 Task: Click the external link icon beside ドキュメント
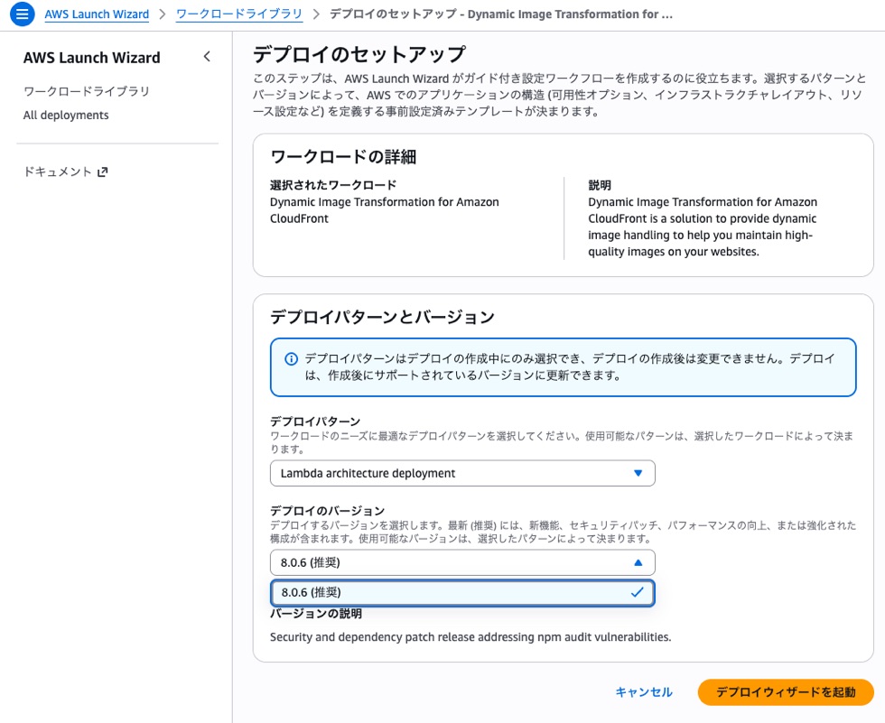coord(102,172)
